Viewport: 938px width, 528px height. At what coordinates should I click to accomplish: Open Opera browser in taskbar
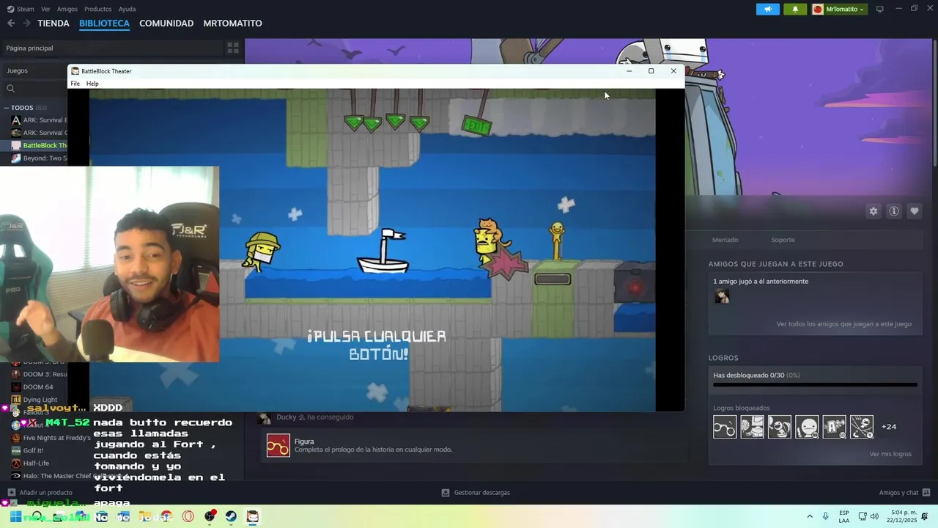click(x=188, y=516)
